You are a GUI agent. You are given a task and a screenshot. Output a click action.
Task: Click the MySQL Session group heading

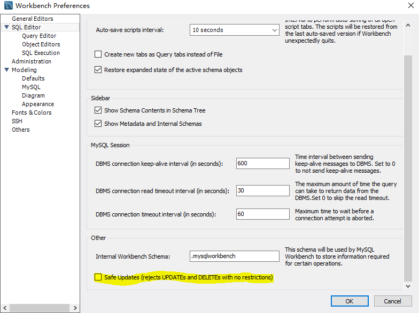110,145
